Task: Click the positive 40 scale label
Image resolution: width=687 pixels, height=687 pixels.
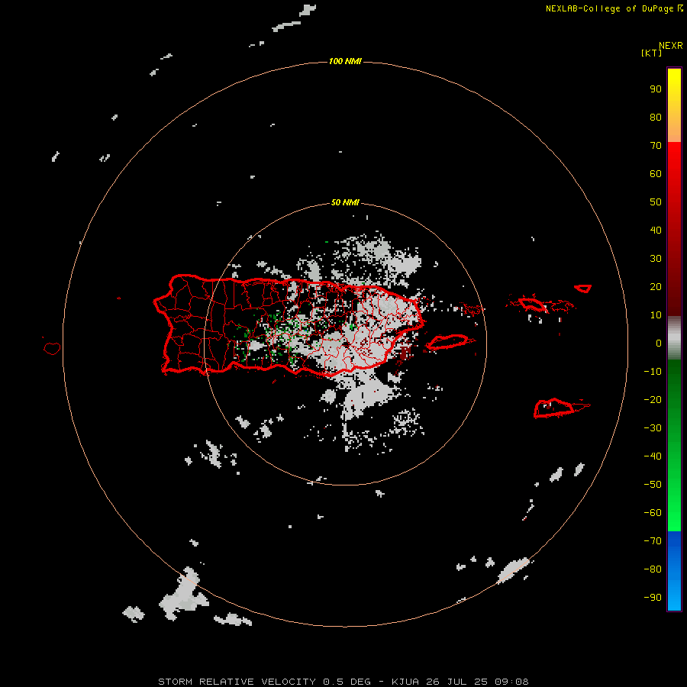Action: pos(656,230)
